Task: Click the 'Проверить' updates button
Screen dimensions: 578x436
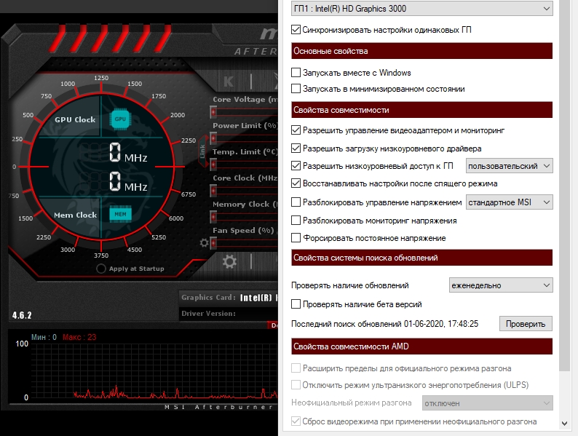Action: coord(526,324)
